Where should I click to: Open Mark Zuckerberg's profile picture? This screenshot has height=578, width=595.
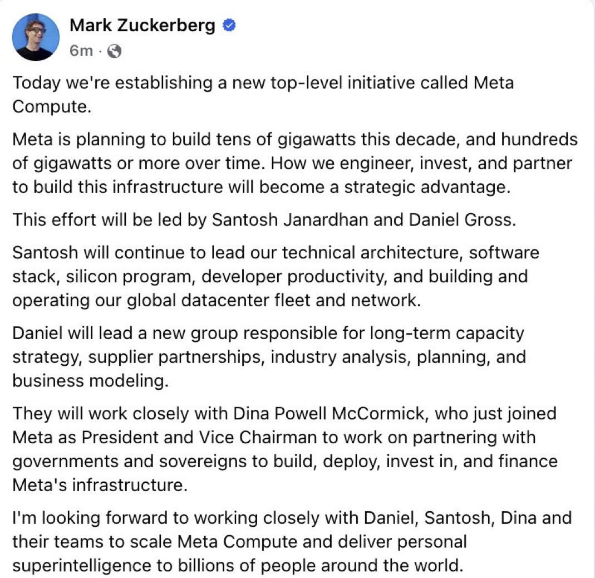click(x=36, y=37)
